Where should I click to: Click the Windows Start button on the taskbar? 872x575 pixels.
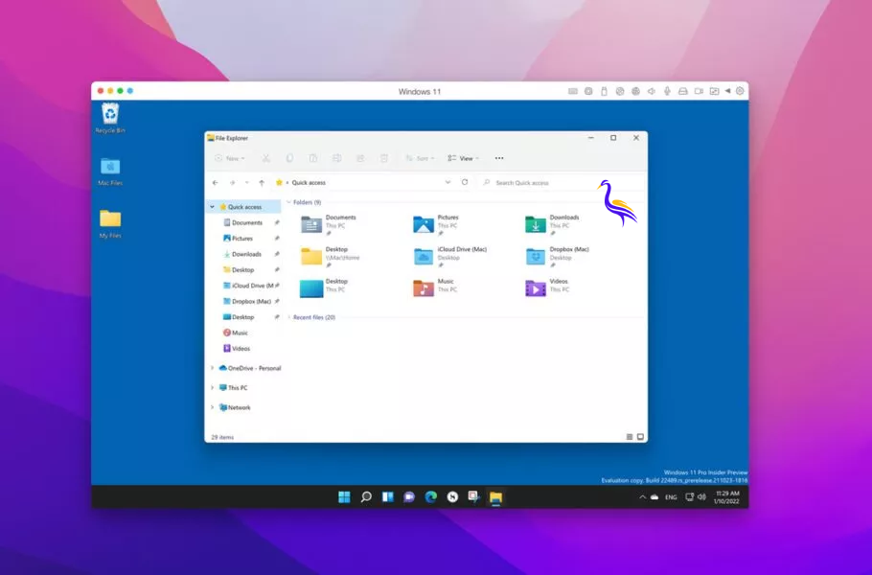(x=344, y=497)
